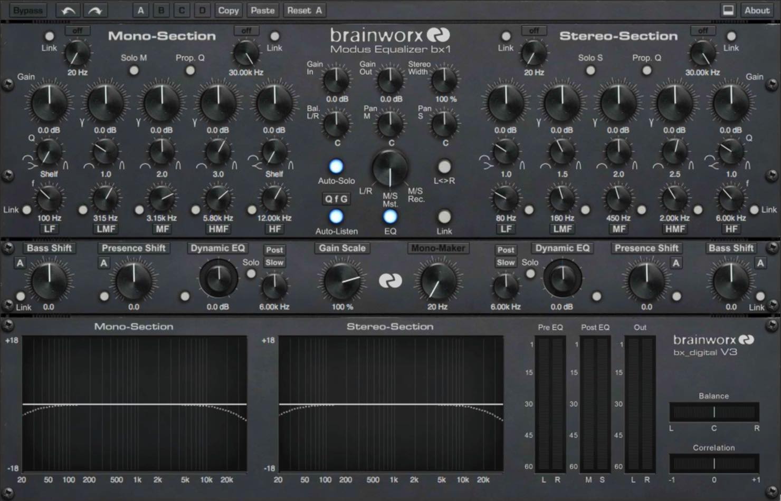Click the Mono-Section HMF band button
Image resolution: width=781 pixels, height=501 pixels.
[218, 229]
